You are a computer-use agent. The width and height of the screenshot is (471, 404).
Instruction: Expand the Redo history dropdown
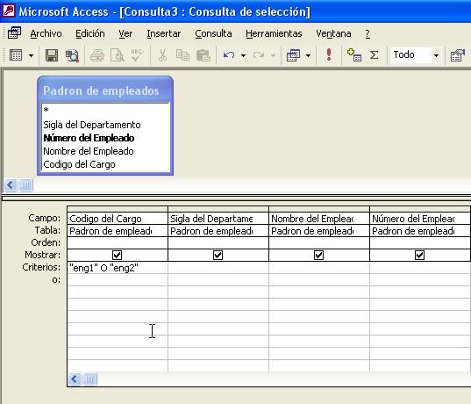click(273, 55)
